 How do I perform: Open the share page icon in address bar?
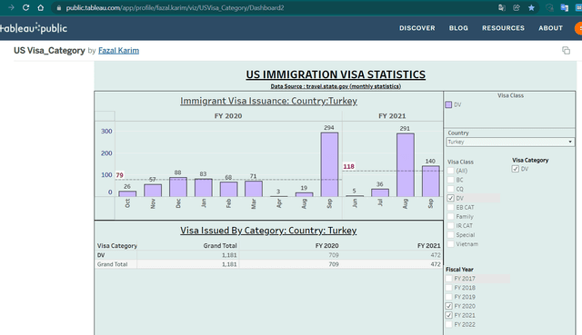pos(517,8)
